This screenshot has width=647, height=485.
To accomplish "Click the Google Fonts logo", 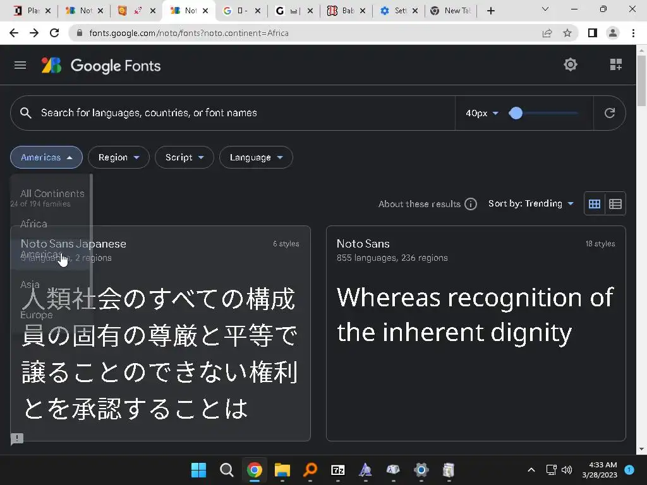I will point(101,66).
